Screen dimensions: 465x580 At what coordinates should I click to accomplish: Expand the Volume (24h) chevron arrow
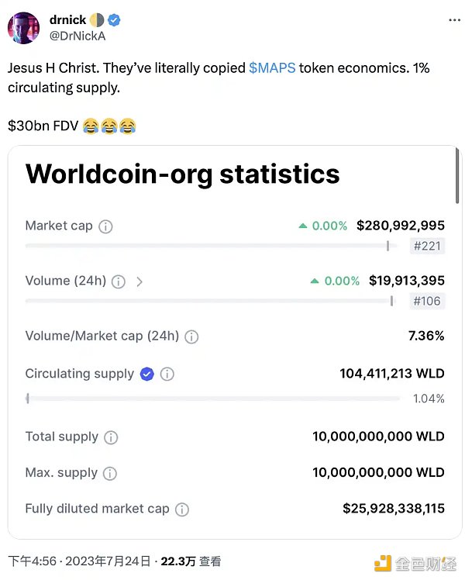pyautogui.click(x=139, y=281)
